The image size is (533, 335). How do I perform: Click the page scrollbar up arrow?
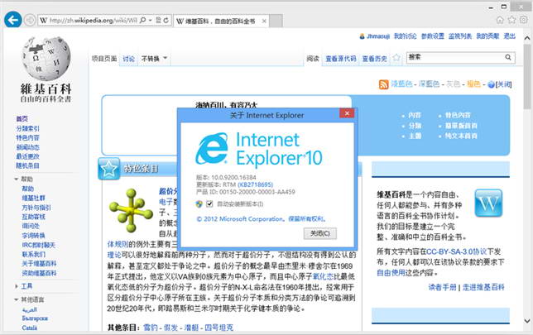tap(527, 37)
